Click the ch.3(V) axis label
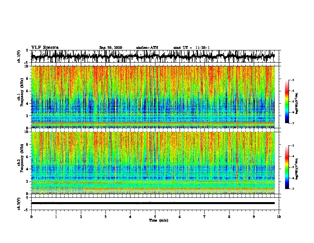The image size is (314, 243). [x=19, y=204]
